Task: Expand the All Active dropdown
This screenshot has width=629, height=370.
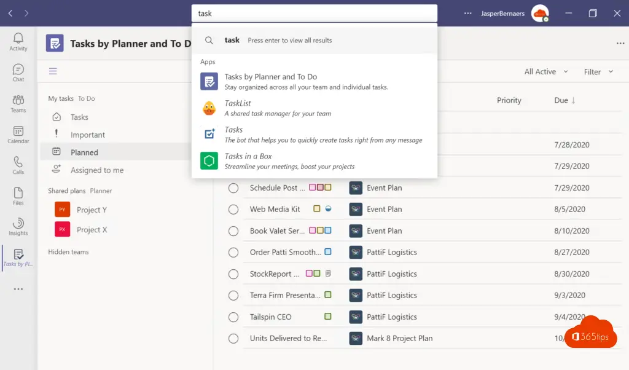Action: tap(545, 72)
